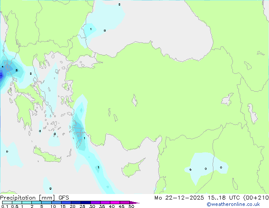The width and height of the screenshot is (269, 208).
Task: Click the 20–25 mm legend swatch
Action: coord(76,202)
